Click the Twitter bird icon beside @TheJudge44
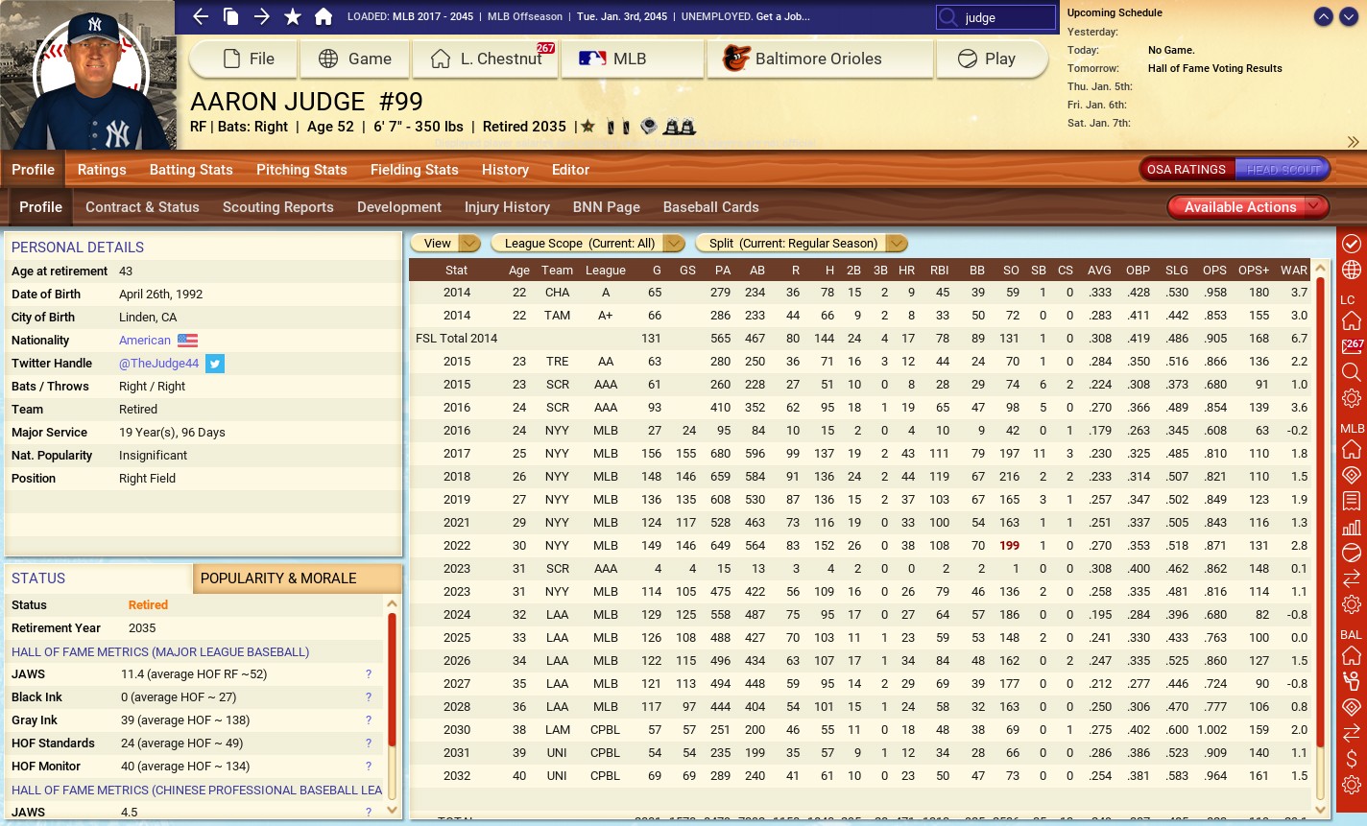 215,364
